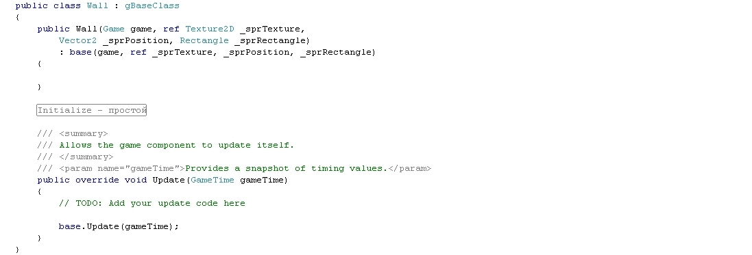This screenshot has width=752, height=255.
Task: Click the TODO update code comment
Action: [152, 203]
